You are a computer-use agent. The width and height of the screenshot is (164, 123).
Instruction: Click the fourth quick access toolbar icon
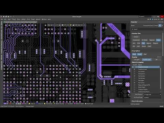[11, 17]
